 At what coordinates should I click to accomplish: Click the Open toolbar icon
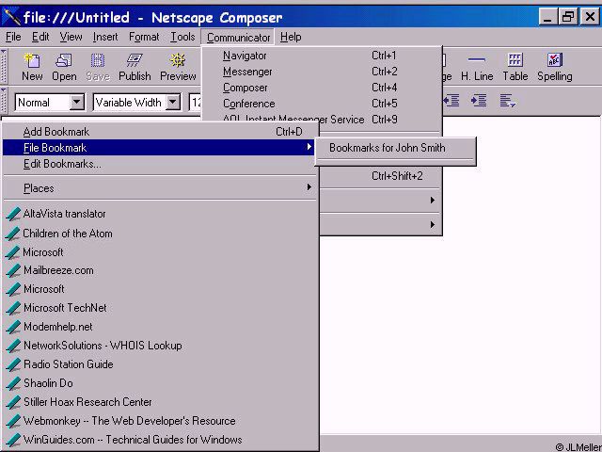(64, 60)
